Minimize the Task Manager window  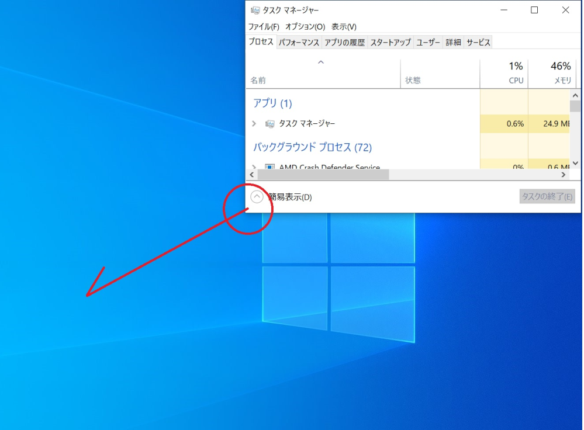click(504, 10)
